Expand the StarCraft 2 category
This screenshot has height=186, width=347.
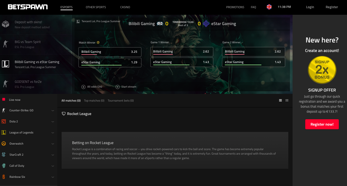(53, 155)
